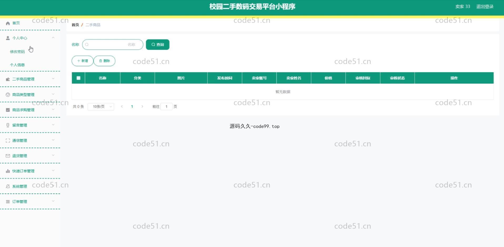This screenshot has width=504, height=247.
Task: Select the 订单管理 menu label
Action: (20, 202)
